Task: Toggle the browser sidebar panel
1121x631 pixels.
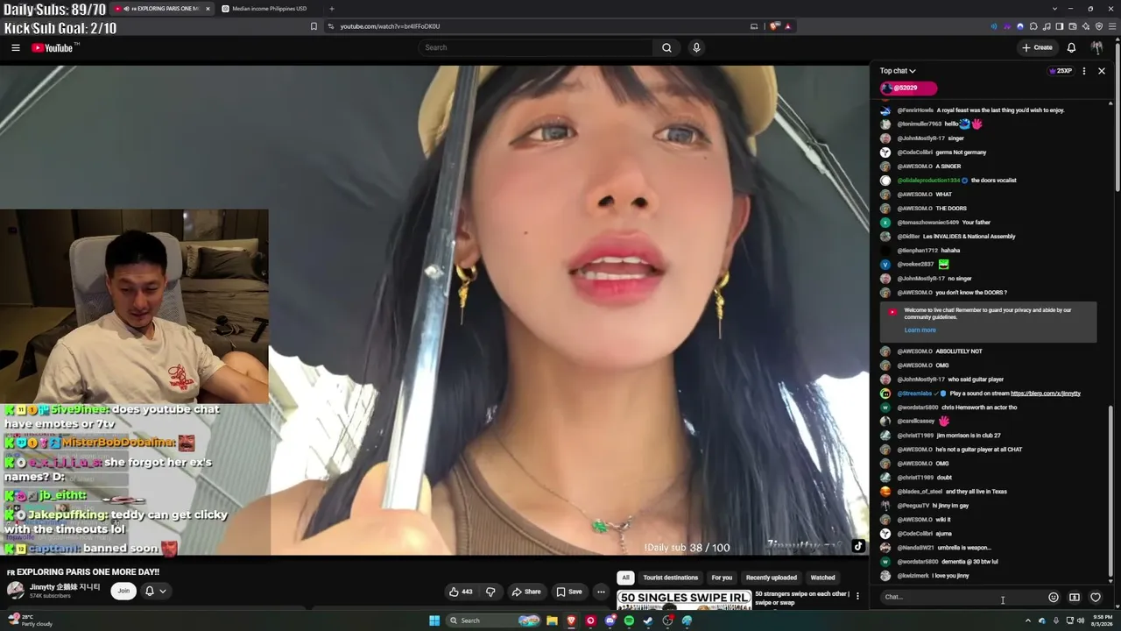Action: pyautogui.click(x=1060, y=26)
